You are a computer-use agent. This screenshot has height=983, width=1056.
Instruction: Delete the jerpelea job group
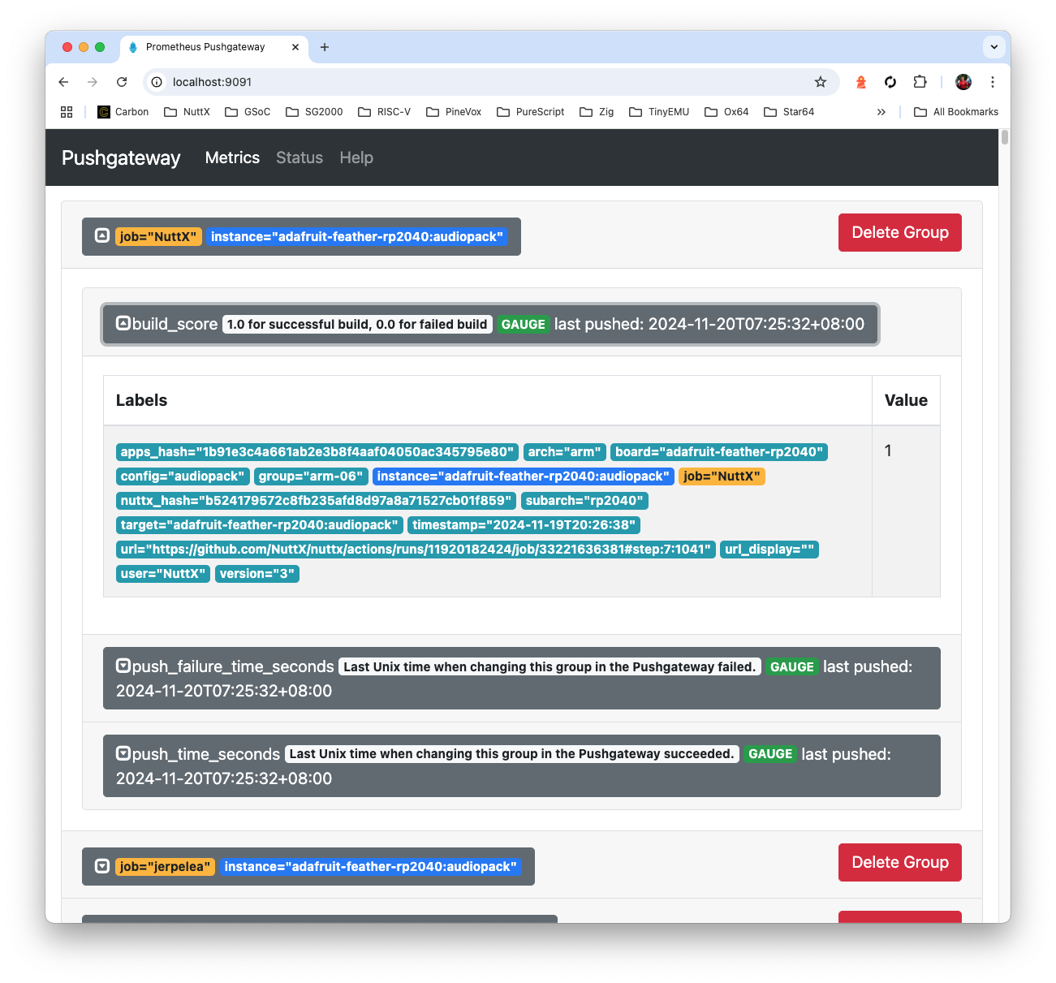(x=899, y=862)
